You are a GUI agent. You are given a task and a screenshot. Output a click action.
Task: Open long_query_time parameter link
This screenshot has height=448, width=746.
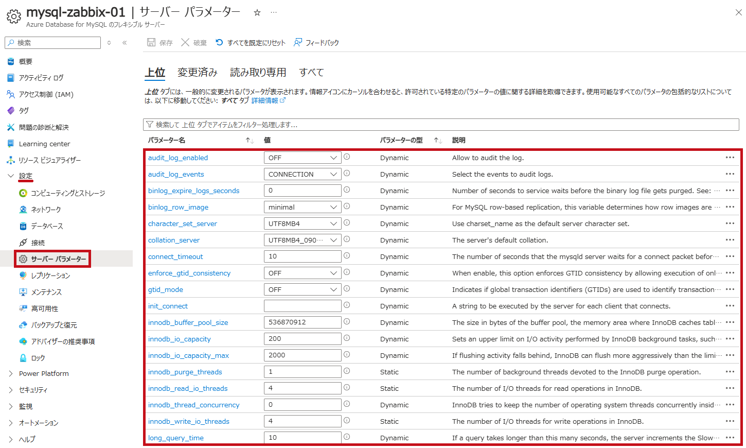point(176,438)
